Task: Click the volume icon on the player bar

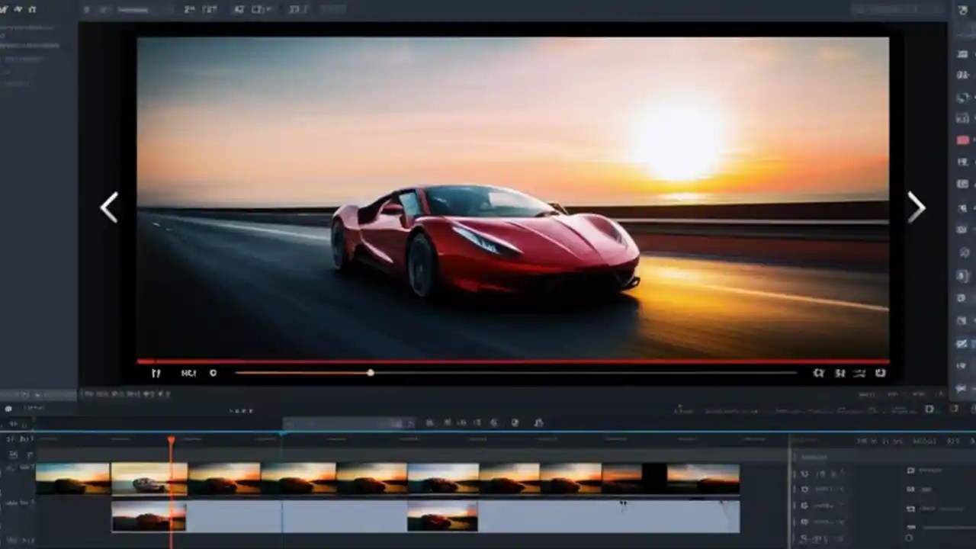Action: pyautogui.click(x=819, y=373)
